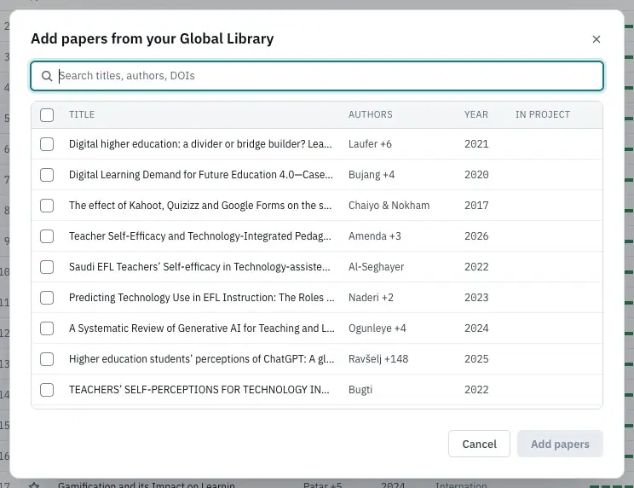The image size is (634, 488).
Task: Click the YEAR column header
Action: click(x=475, y=114)
